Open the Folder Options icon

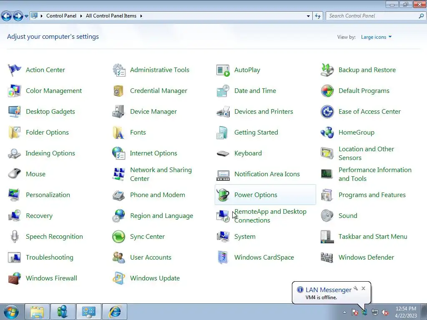point(15,132)
